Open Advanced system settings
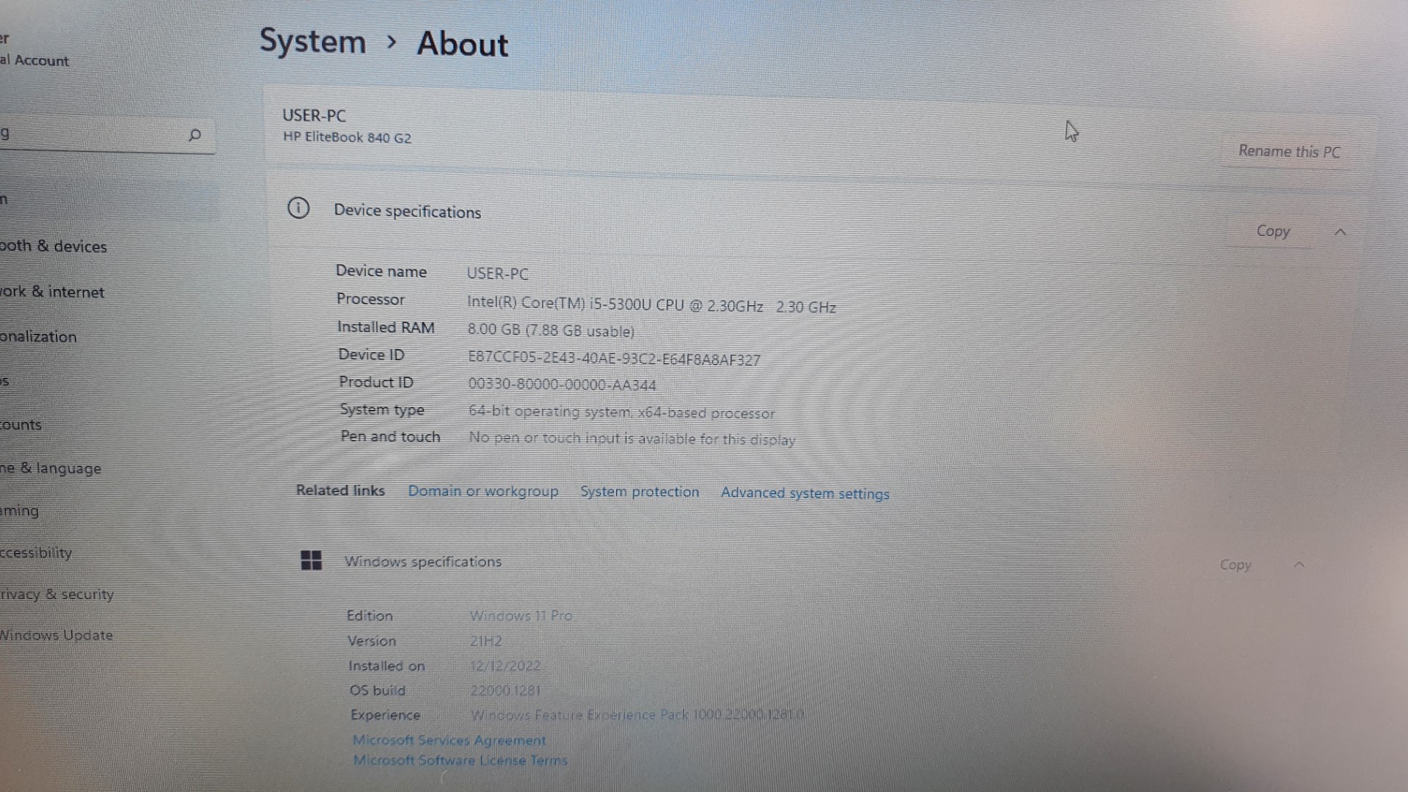The height and width of the screenshot is (792, 1408). [804, 494]
